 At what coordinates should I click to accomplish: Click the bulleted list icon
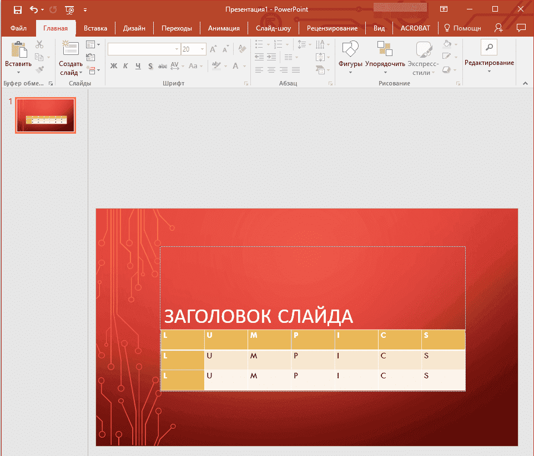click(x=259, y=44)
